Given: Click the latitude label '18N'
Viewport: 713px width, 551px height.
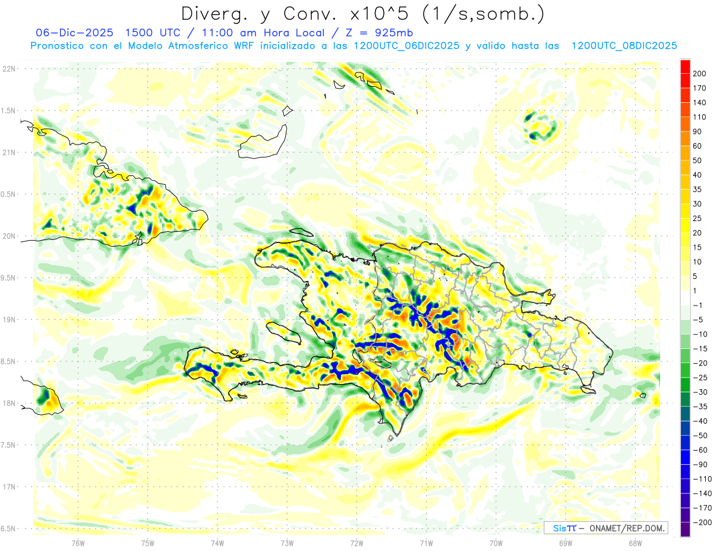Looking at the screenshot, I should [x=9, y=404].
